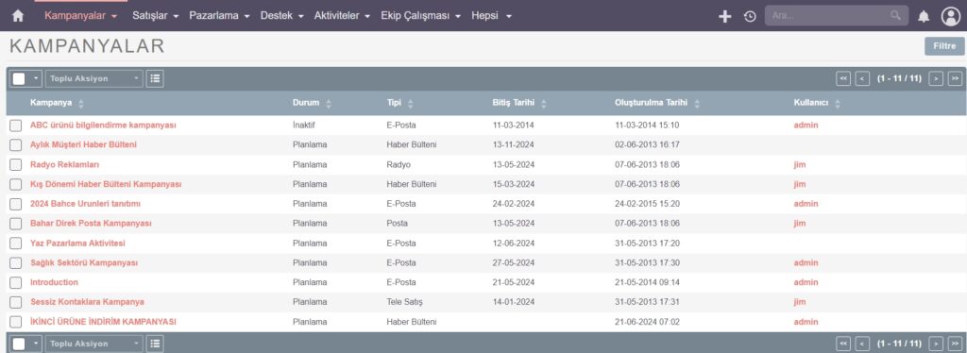The height and width of the screenshot is (353, 967).
Task: Open the user profile avatar icon
Action: 951,16
